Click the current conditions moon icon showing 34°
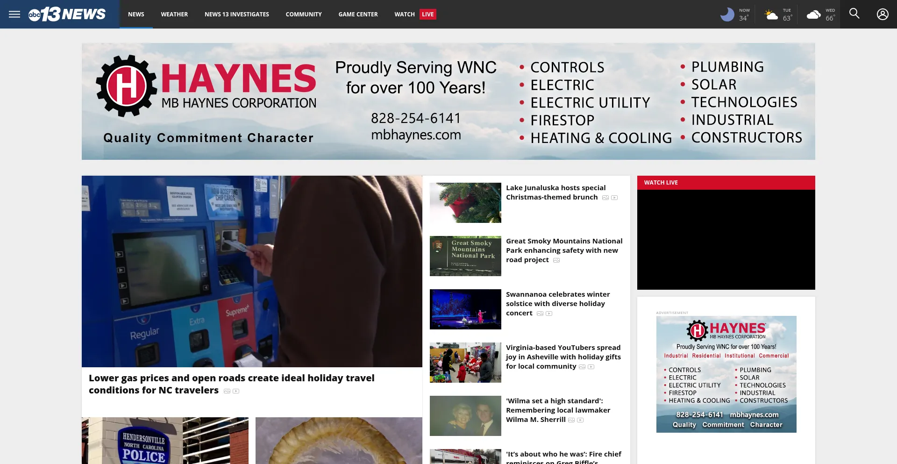The width and height of the screenshot is (897, 464). [x=727, y=14]
